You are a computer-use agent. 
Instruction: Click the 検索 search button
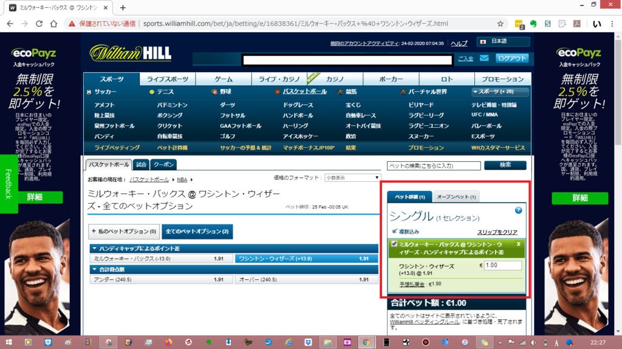(x=505, y=165)
